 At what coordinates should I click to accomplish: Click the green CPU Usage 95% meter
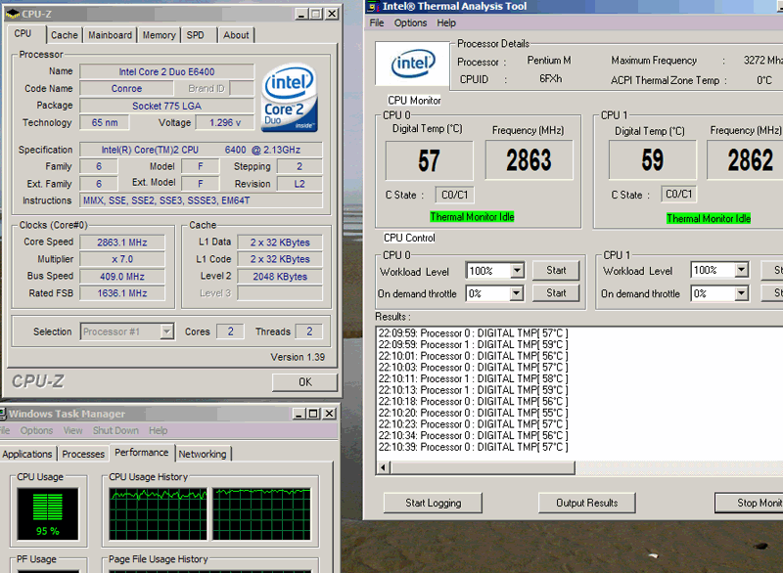[x=48, y=513]
